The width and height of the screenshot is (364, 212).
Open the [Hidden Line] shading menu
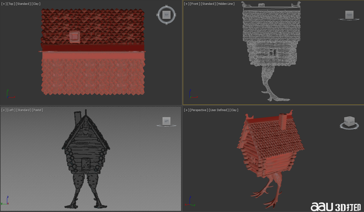225,4
